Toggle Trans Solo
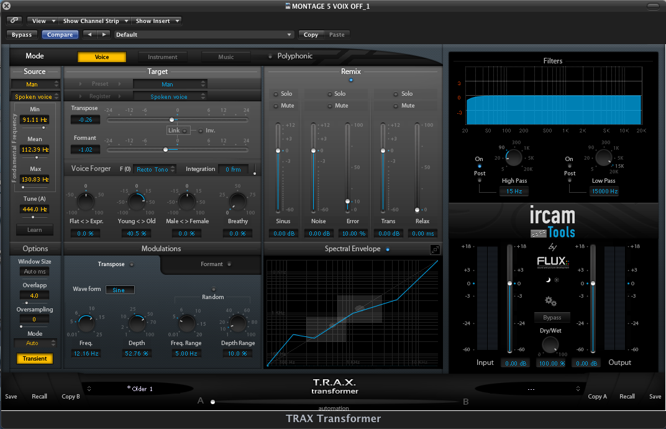Image resolution: width=666 pixels, height=429 pixels. (395, 94)
